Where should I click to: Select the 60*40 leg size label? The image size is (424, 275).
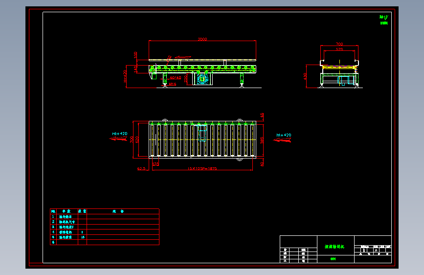click(176, 78)
